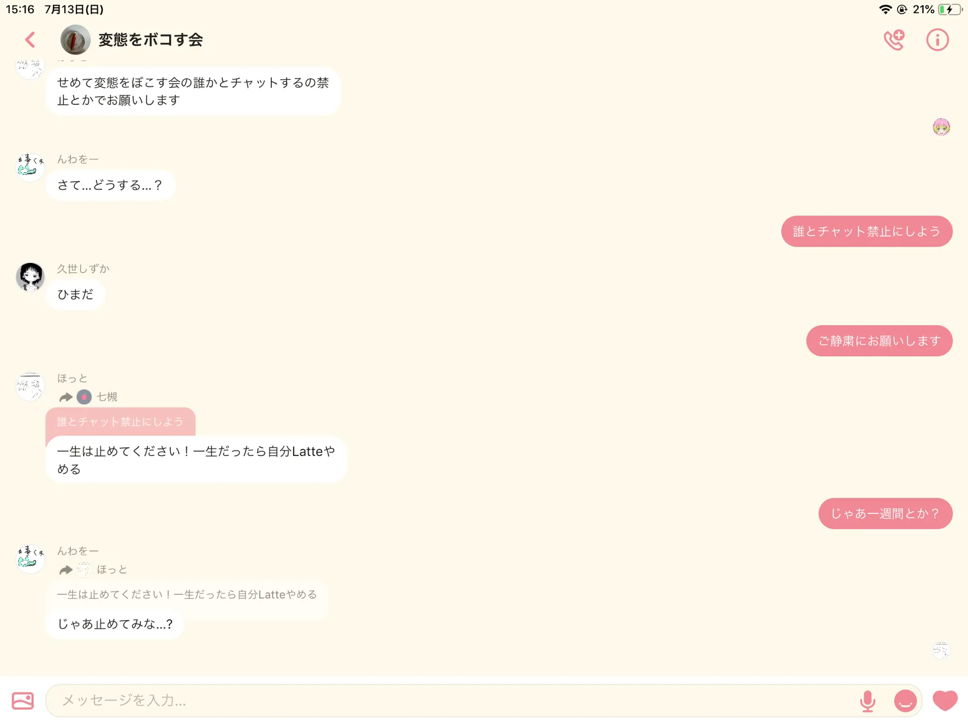
Task: Tap the reply arrow next to 七槻
Action: coord(66,397)
